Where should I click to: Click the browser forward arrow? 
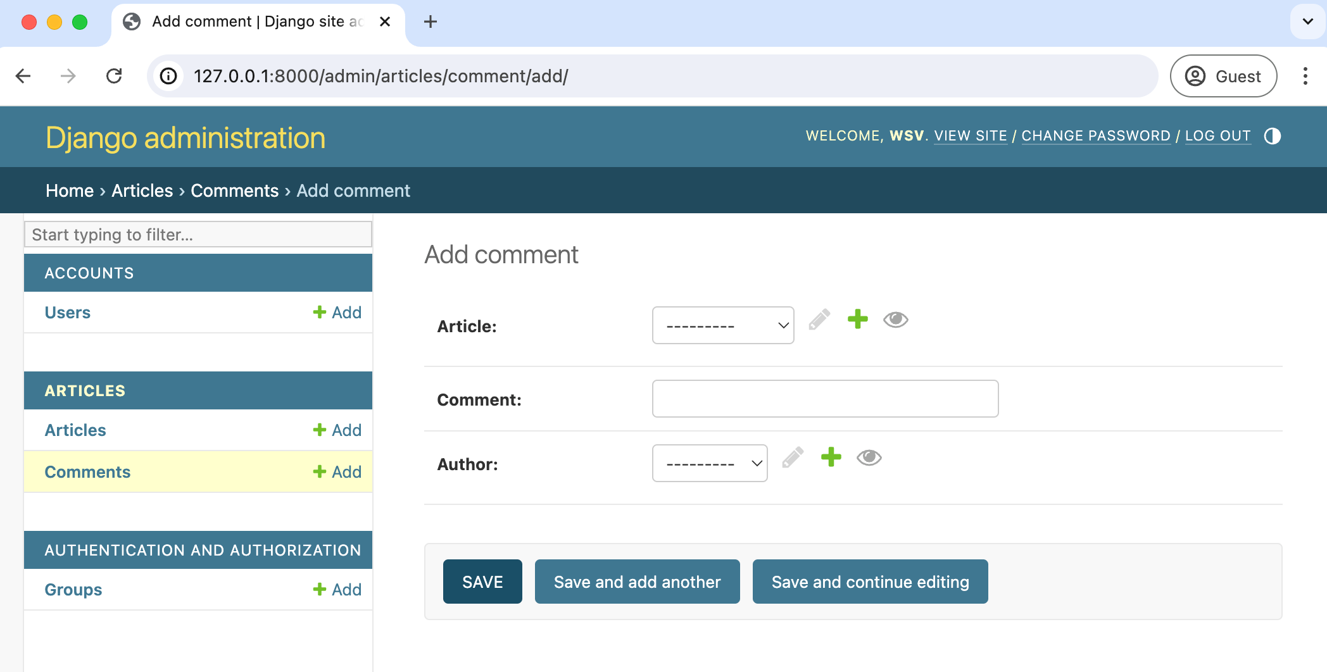(68, 76)
